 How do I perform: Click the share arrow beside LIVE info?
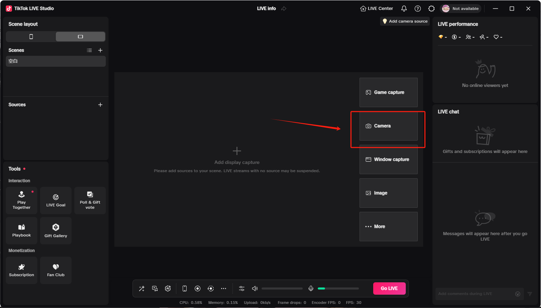pyautogui.click(x=284, y=9)
